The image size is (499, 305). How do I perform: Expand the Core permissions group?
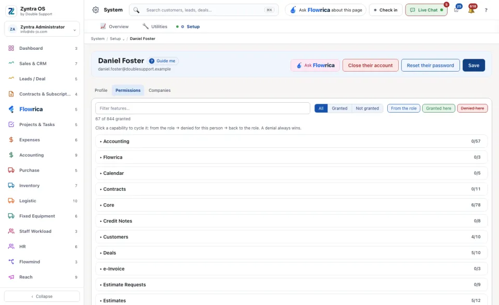pos(291,205)
